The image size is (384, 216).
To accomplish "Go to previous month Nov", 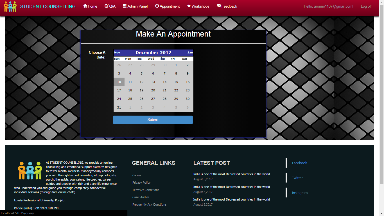I will pyautogui.click(x=117, y=53).
